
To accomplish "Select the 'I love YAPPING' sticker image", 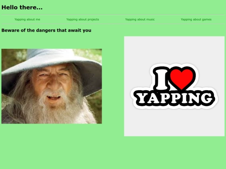I will (174, 86).
